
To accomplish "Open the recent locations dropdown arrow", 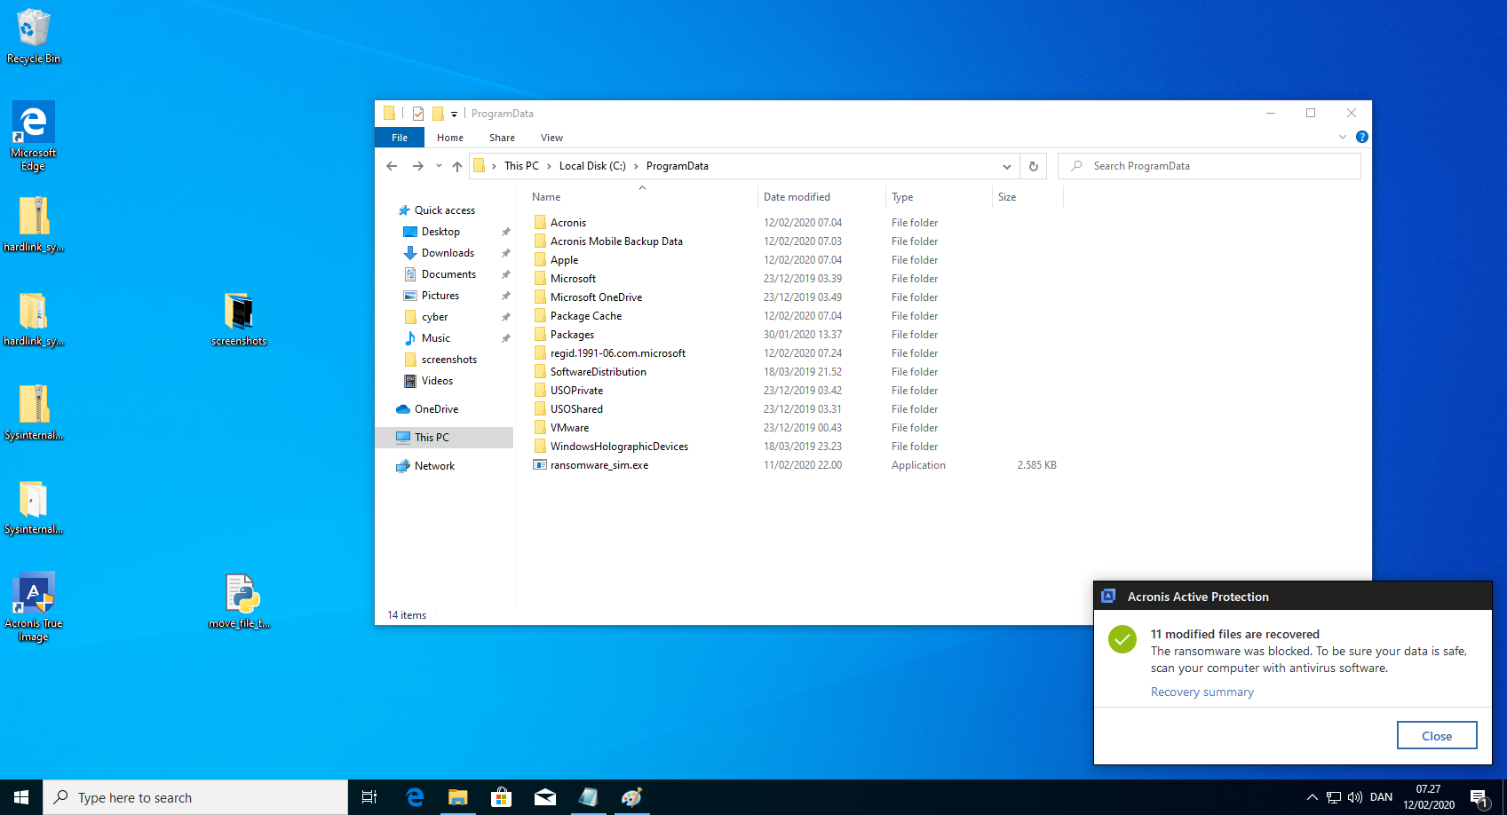I will [x=439, y=166].
